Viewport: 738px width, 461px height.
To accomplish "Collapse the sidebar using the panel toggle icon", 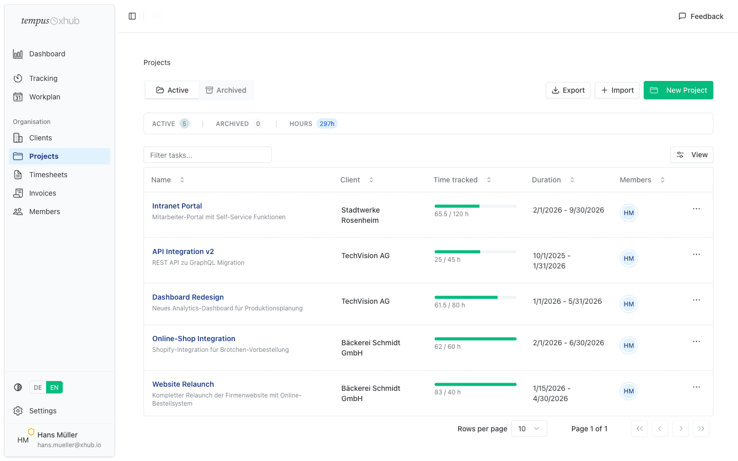I will pos(132,16).
